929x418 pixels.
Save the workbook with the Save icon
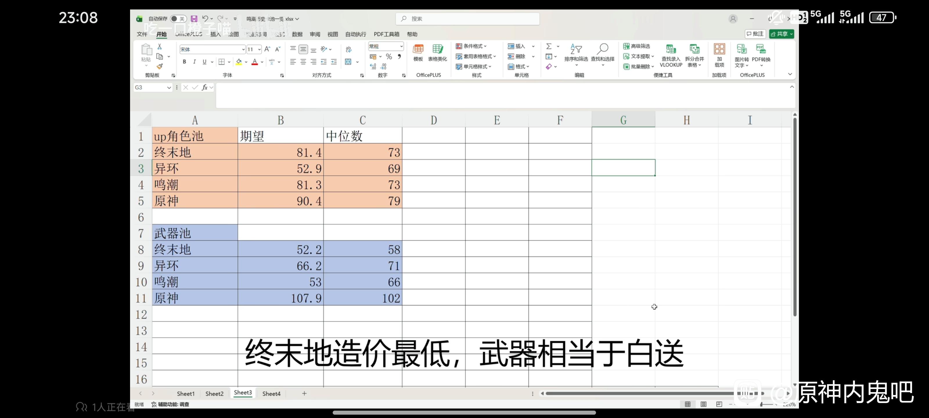click(194, 19)
